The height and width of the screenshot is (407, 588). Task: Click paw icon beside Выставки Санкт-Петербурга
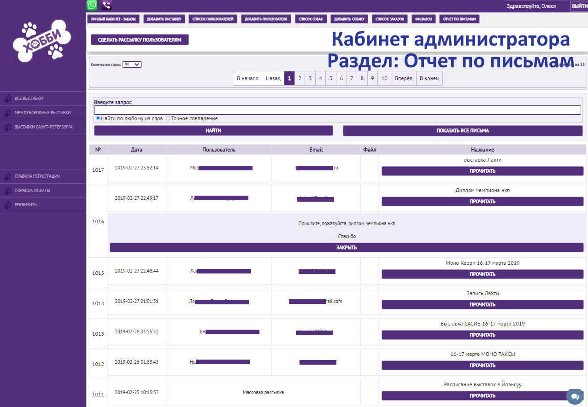click(8, 127)
